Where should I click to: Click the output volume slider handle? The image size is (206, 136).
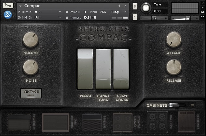tap(187, 18)
